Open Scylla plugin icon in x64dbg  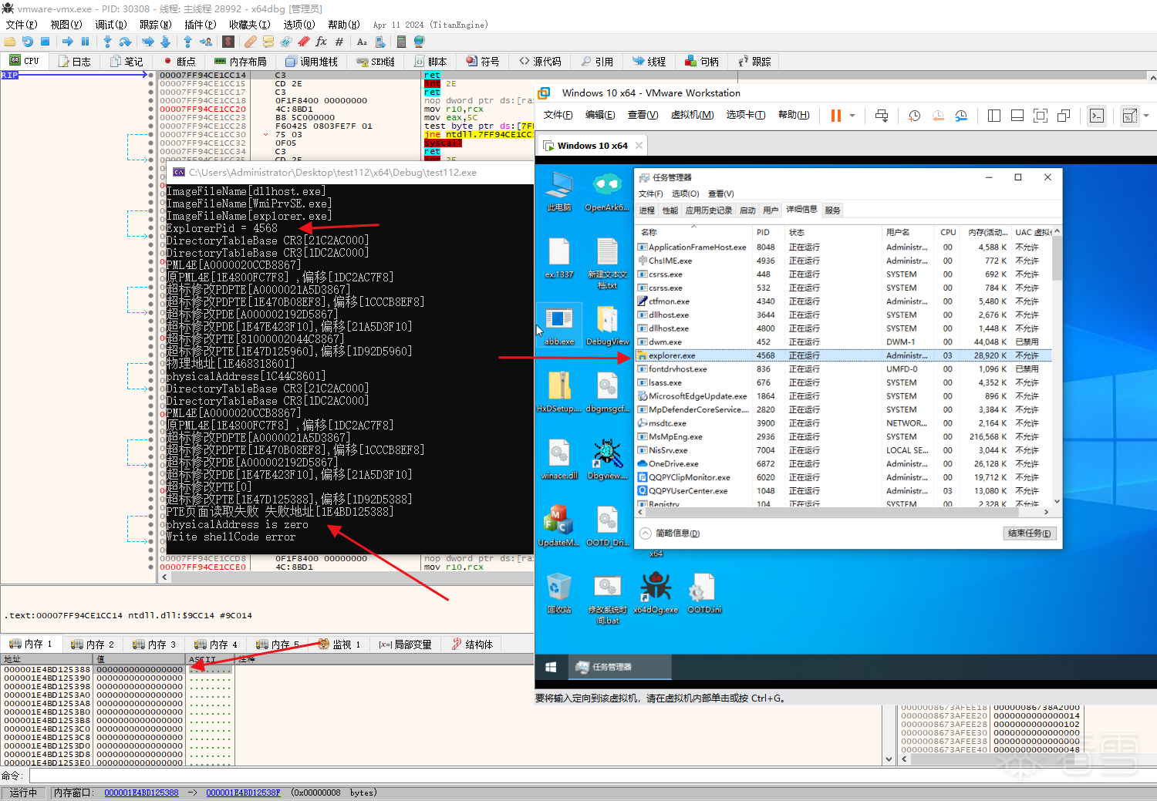(228, 42)
